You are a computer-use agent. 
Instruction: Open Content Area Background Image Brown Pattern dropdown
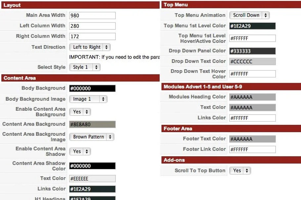click(x=91, y=137)
